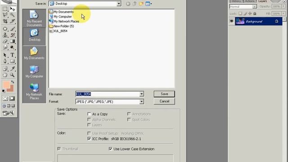Viewport: 288px width, 162px height.
Task: Switch to the History tab
Action: 236,1
